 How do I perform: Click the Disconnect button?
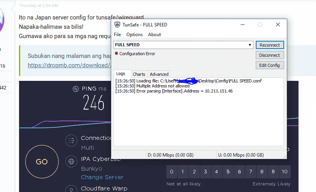[270, 55]
